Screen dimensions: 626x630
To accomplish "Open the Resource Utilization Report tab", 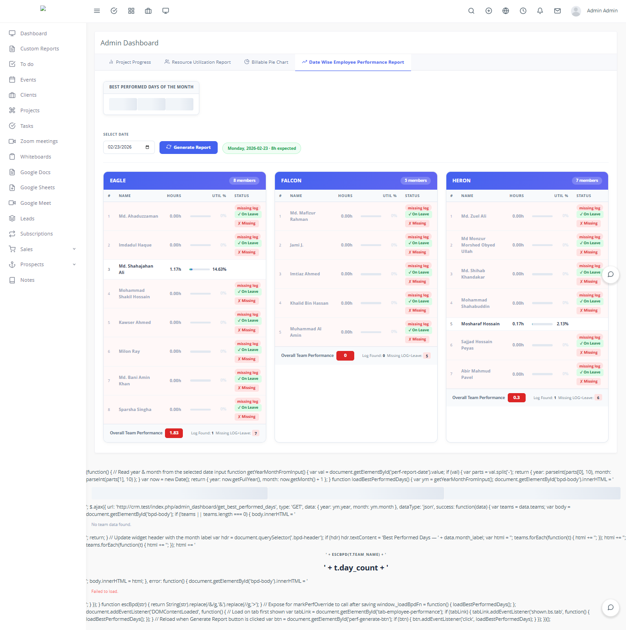I will pos(198,62).
